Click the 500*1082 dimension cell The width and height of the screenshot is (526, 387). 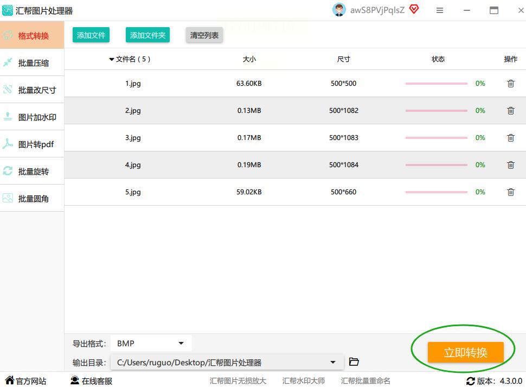[343, 110]
